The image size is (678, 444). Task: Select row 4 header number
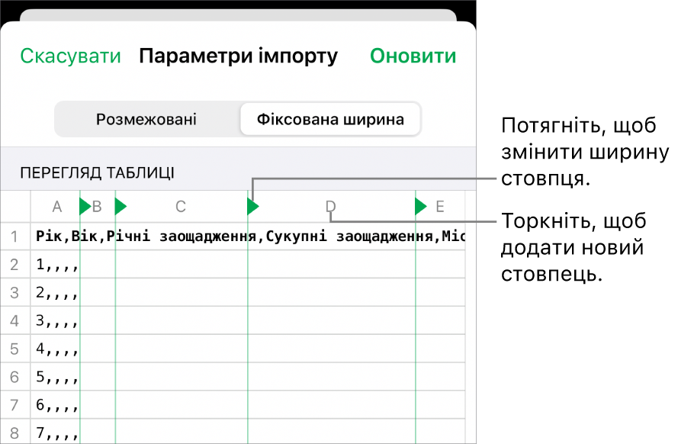click(14, 320)
